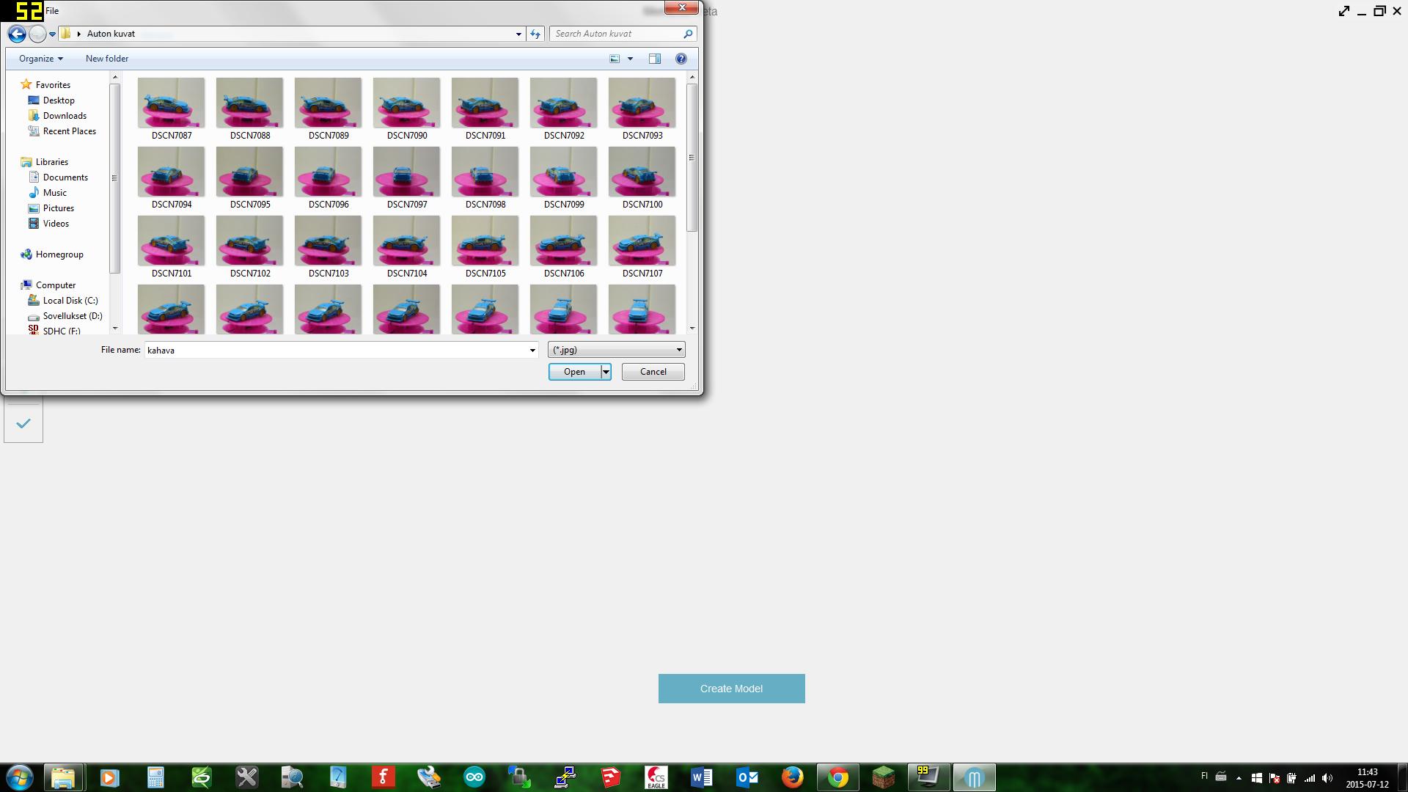This screenshot has width=1408, height=792.
Task: Open volume control in system tray
Action: coord(1327,778)
